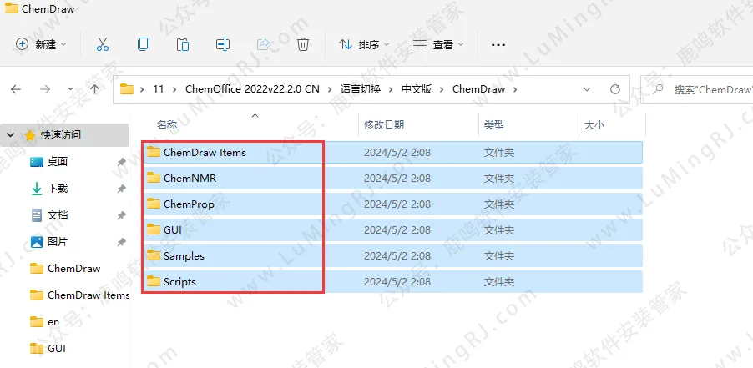Open the 新建 (New) menu button

coord(41,44)
